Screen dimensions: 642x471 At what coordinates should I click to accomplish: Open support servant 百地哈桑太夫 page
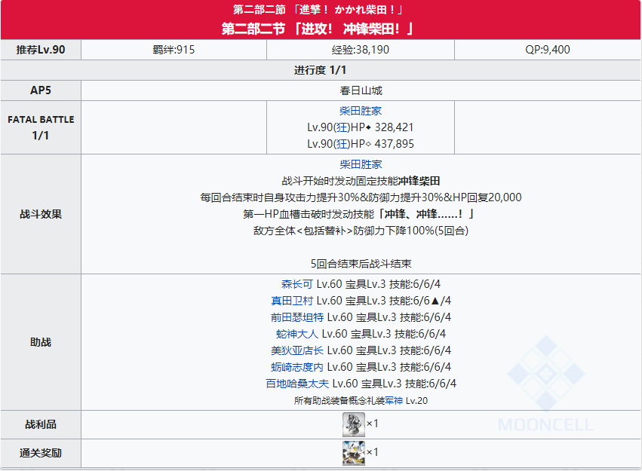296,384
